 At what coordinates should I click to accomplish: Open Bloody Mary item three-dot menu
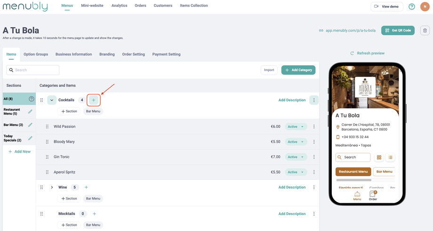tap(314, 142)
